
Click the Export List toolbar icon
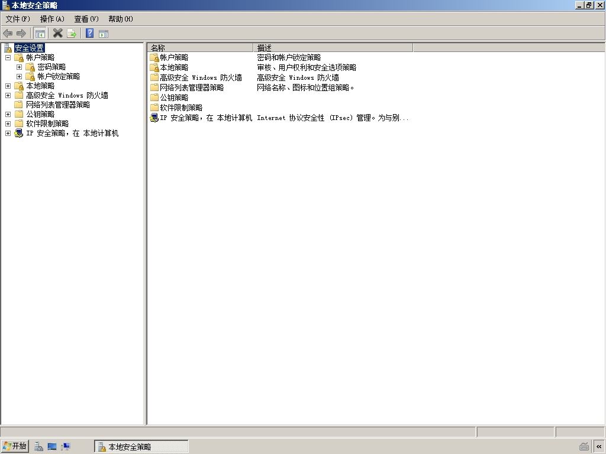pos(72,34)
